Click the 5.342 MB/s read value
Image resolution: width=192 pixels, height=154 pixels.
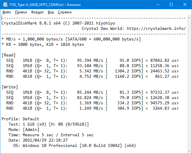click(91, 71)
